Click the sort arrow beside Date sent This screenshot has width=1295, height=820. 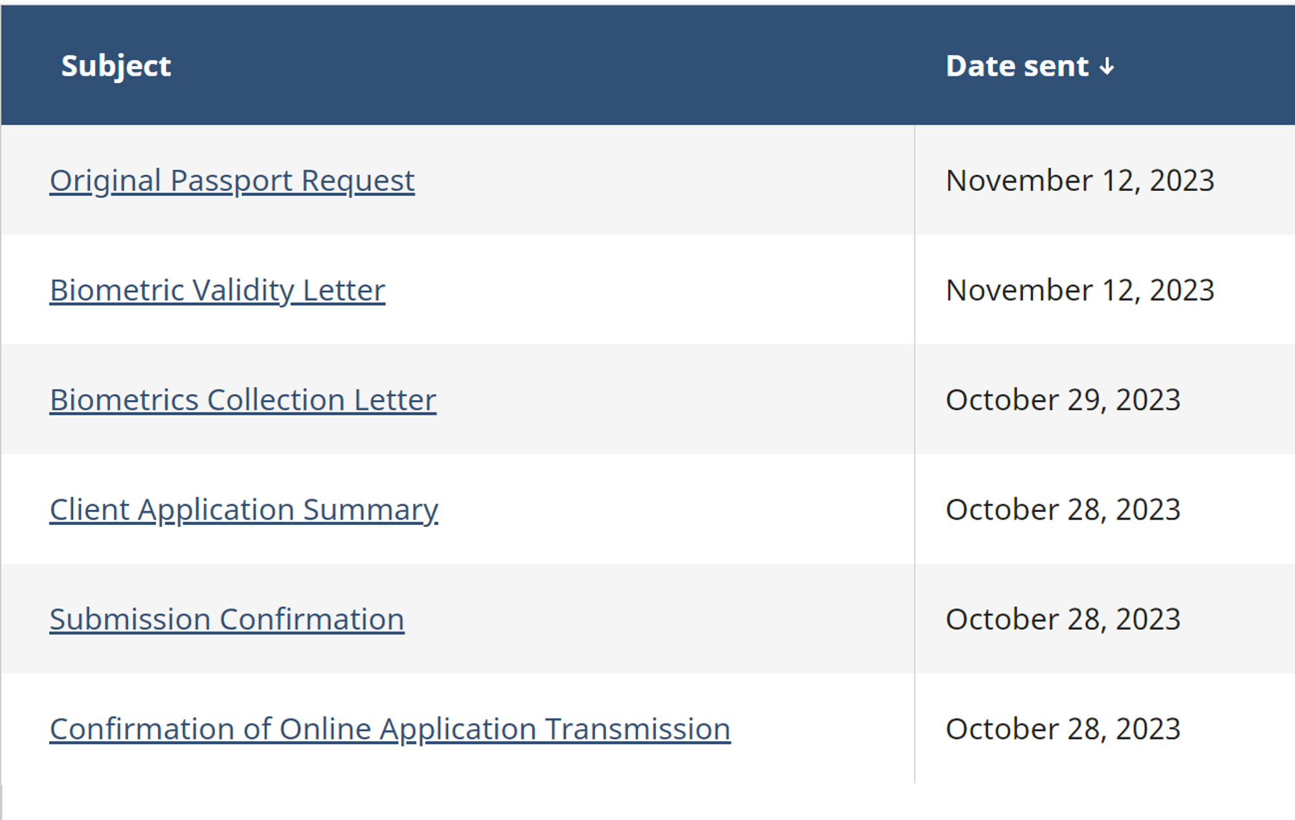click(x=1107, y=66)
